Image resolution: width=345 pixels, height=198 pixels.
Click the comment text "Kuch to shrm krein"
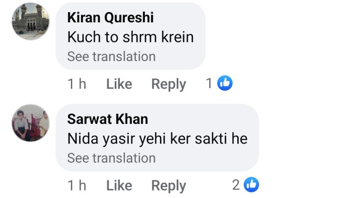131,37
